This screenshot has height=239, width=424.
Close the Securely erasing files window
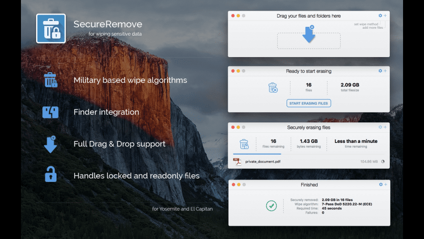[233, 127]
